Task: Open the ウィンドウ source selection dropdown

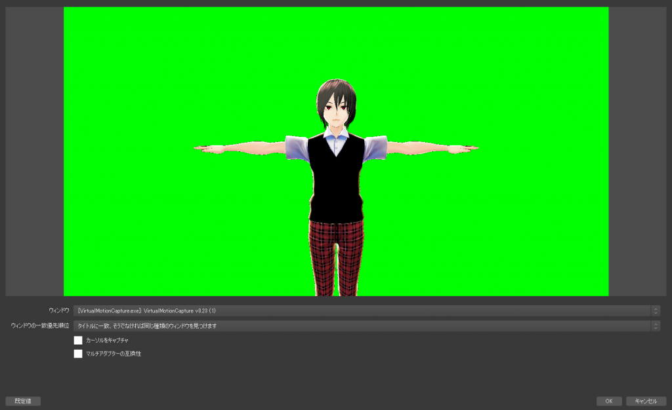Action: (363, 310)
